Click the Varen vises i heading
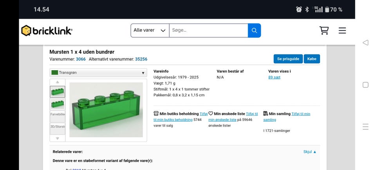The height and width of the screenshot is (170, 376). coord(280,71)
